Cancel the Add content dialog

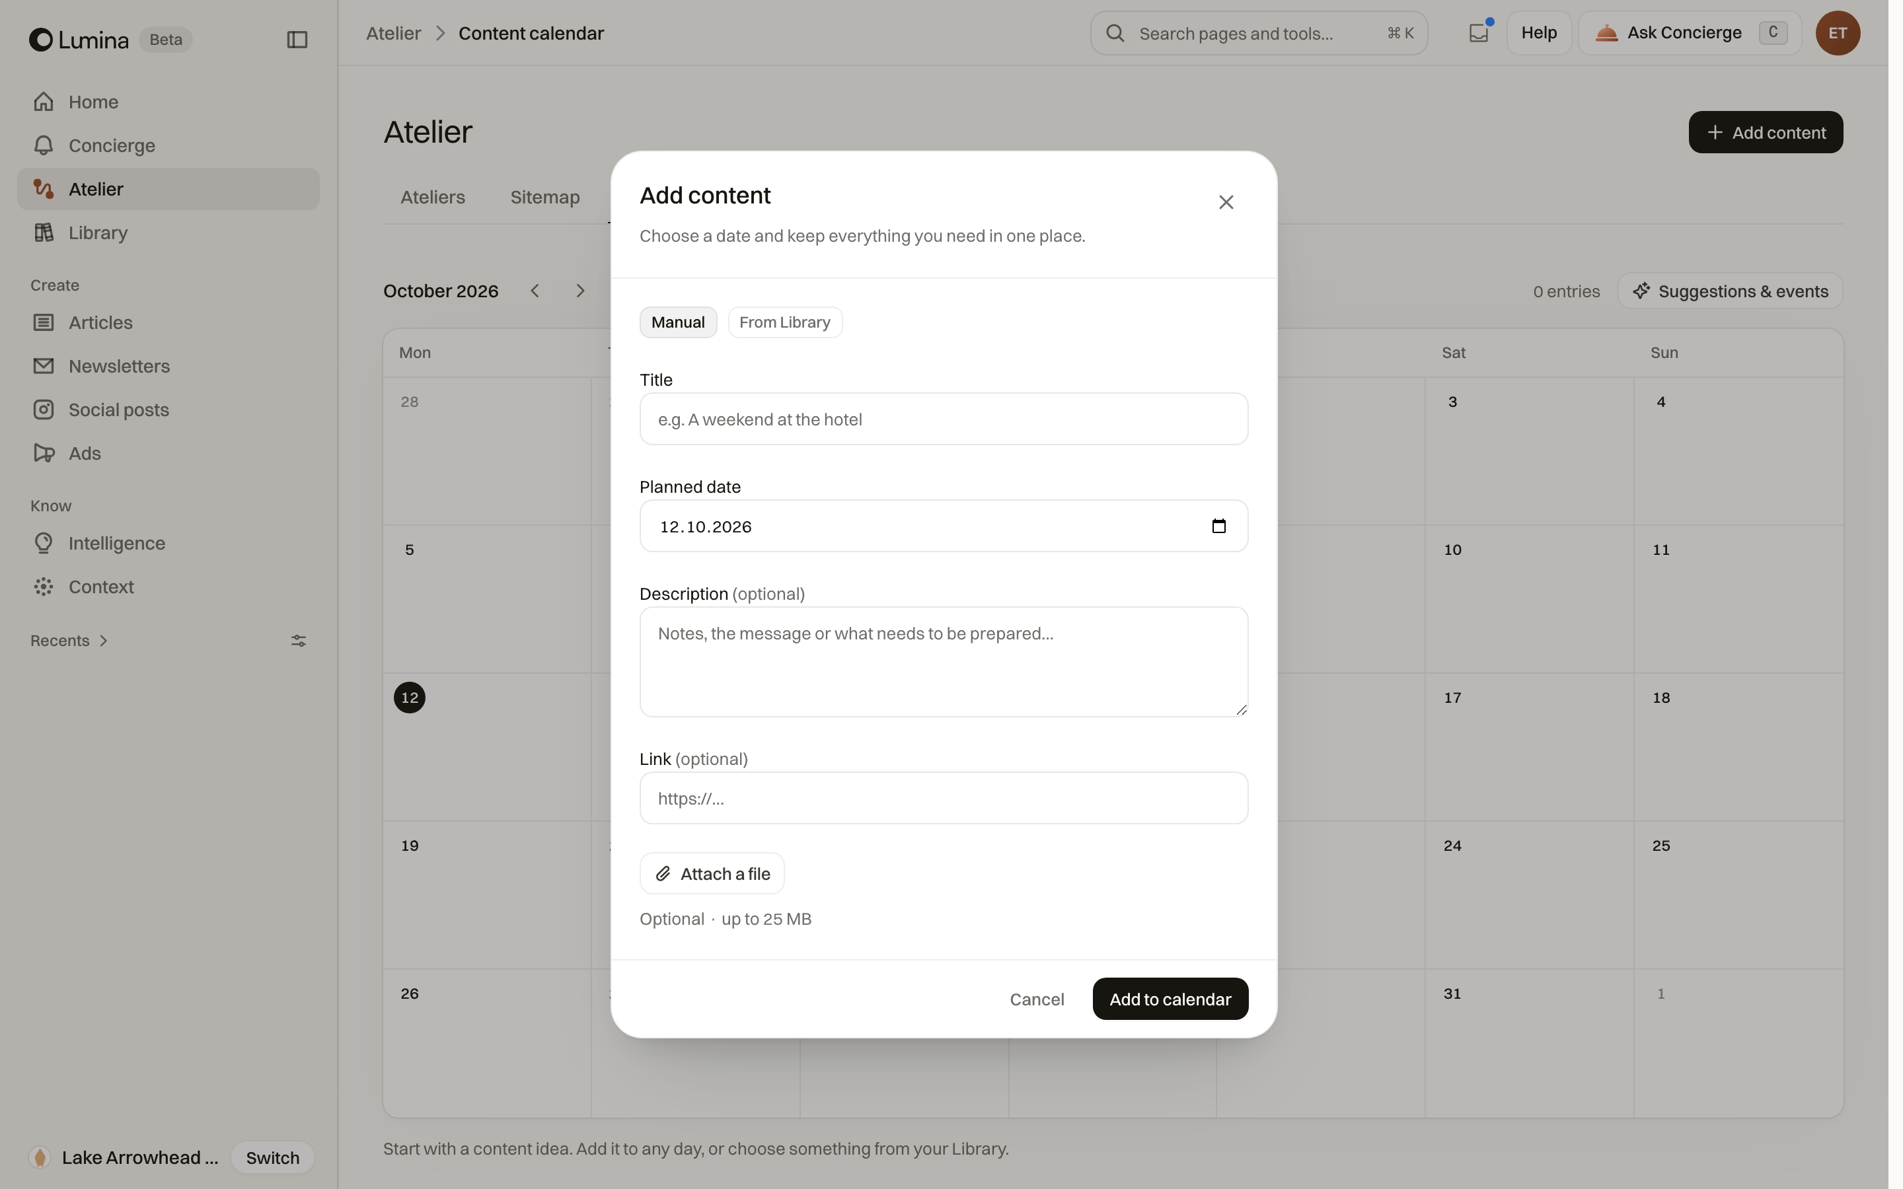1037,999
